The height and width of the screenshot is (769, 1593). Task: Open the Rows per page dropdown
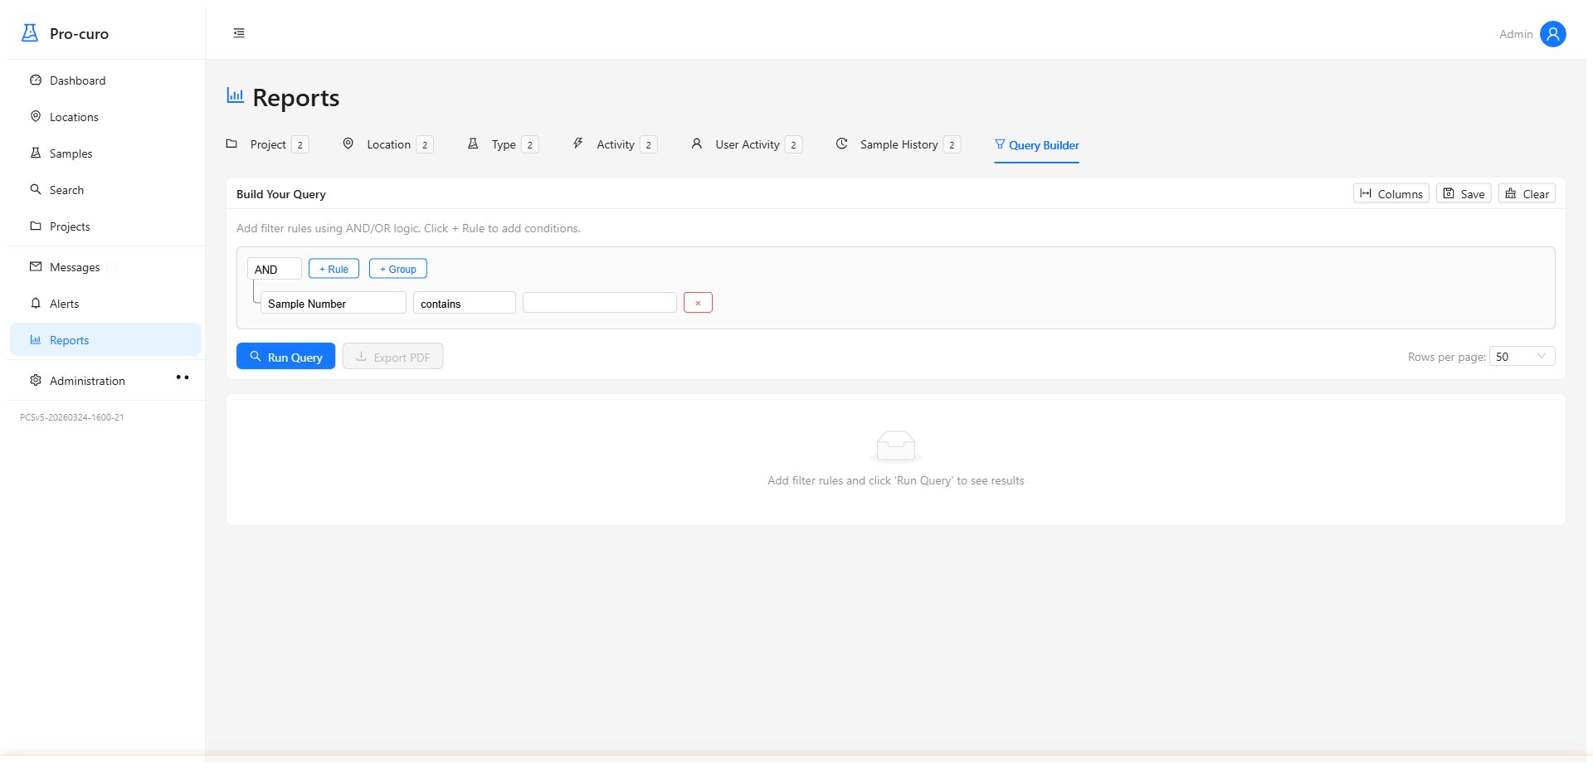[1522, 356]
